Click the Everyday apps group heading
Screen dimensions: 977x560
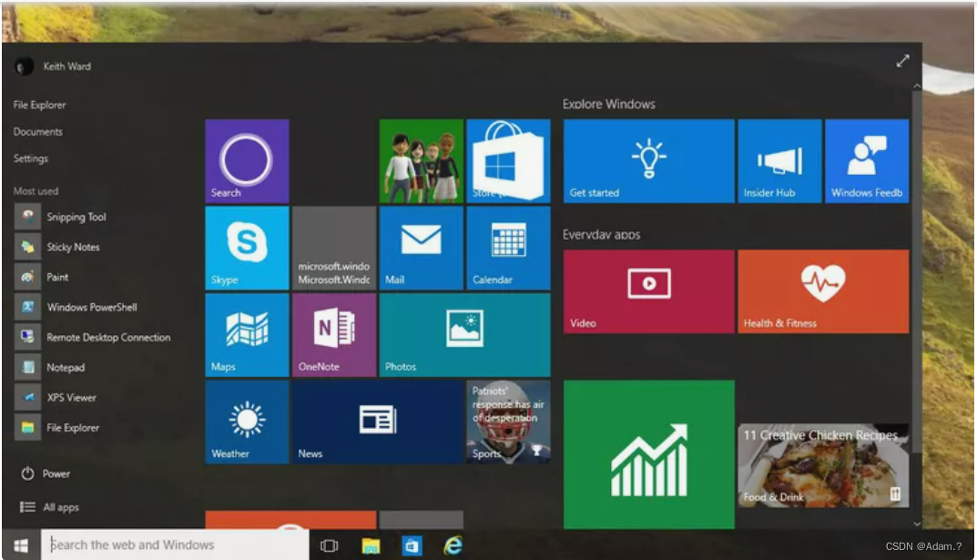click(x=601, y=235)
